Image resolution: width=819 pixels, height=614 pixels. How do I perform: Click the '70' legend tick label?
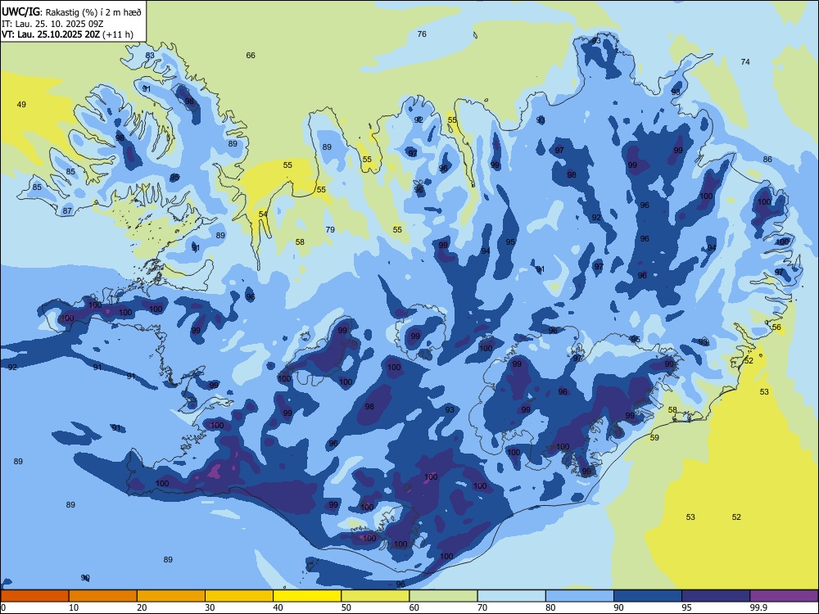(482, 607)
